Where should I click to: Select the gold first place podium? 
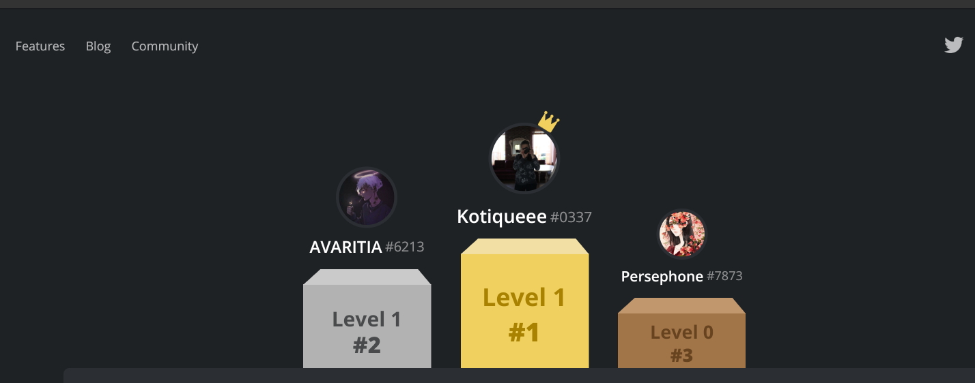[x=524, y=303]
